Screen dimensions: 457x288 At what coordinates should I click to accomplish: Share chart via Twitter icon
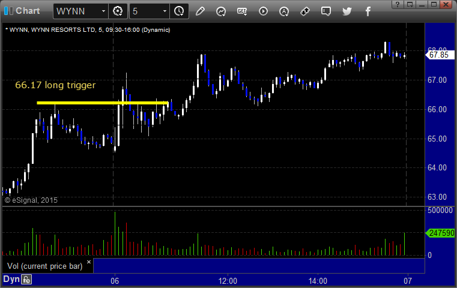[x=347, y=11]
